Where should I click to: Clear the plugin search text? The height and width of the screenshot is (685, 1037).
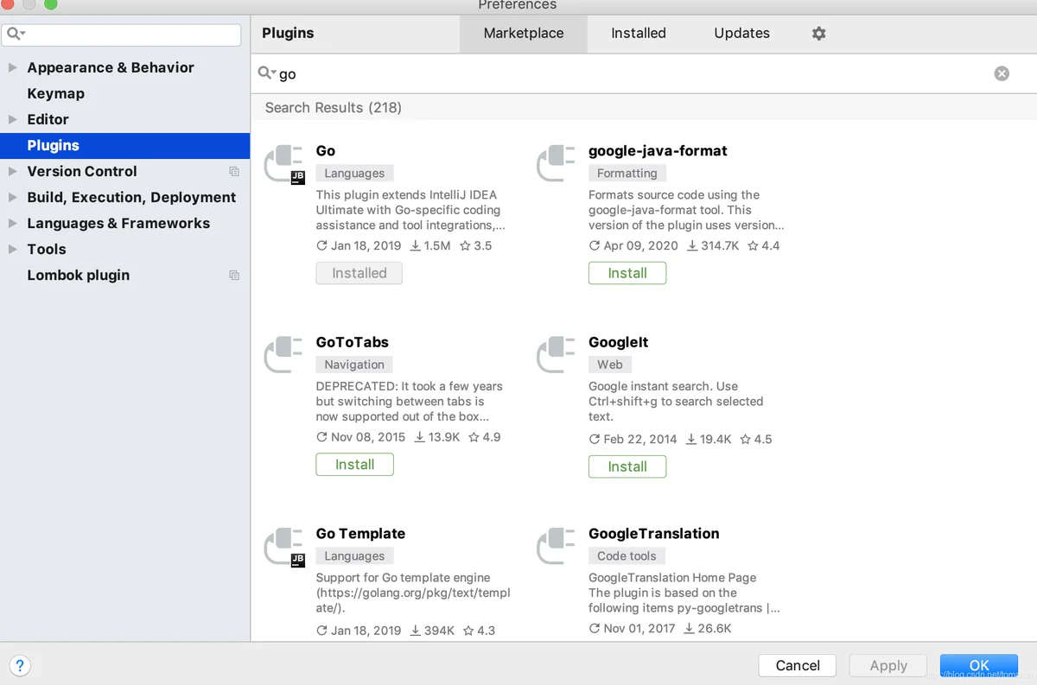[1002, 73]
